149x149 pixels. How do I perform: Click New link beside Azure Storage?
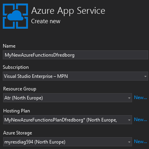(140, 142)
